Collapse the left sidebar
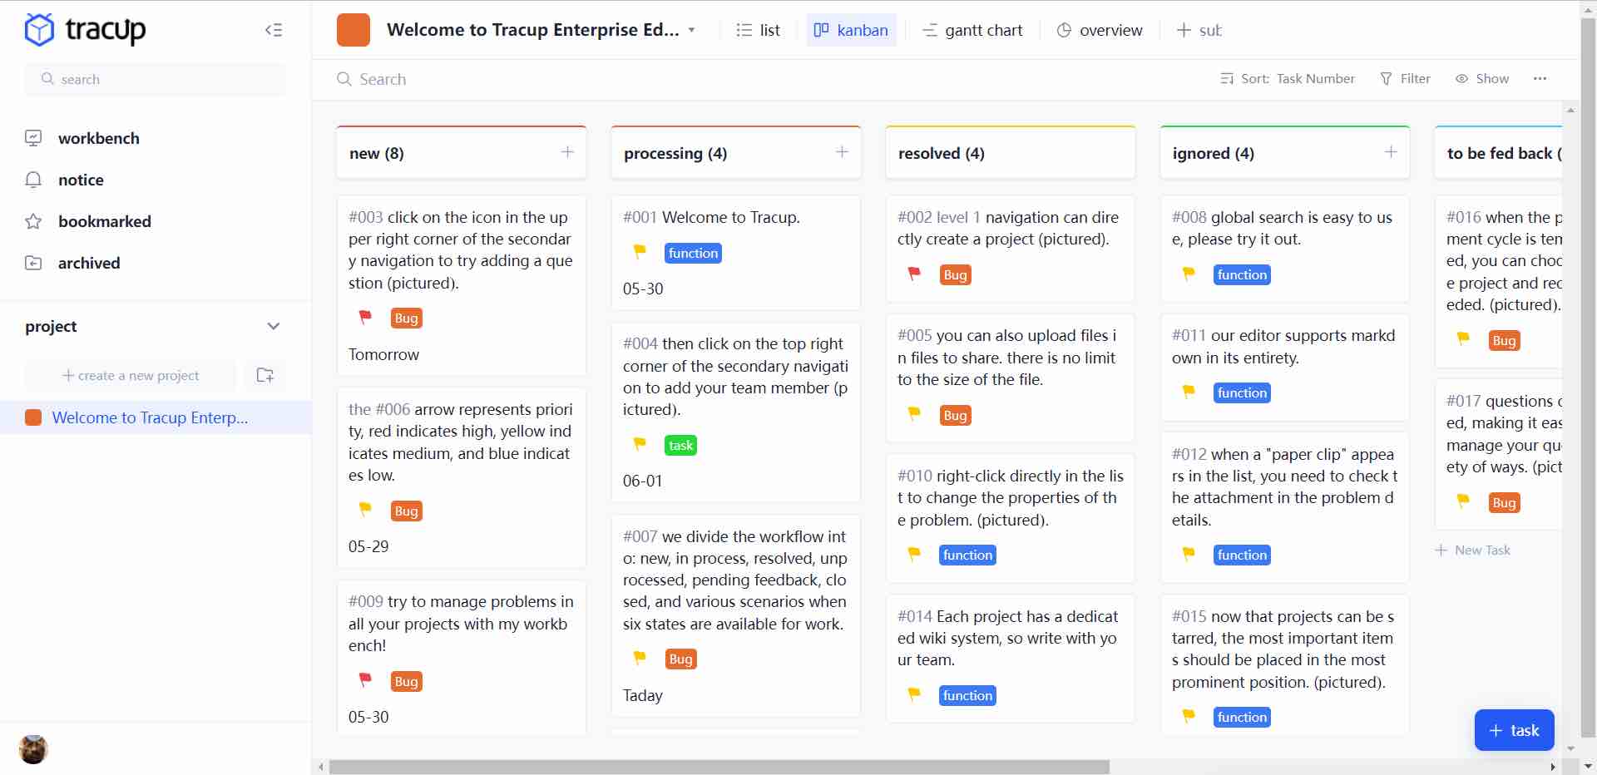Image resolution: width=1597 pixels, height=775 pixels. click(274, 30)
